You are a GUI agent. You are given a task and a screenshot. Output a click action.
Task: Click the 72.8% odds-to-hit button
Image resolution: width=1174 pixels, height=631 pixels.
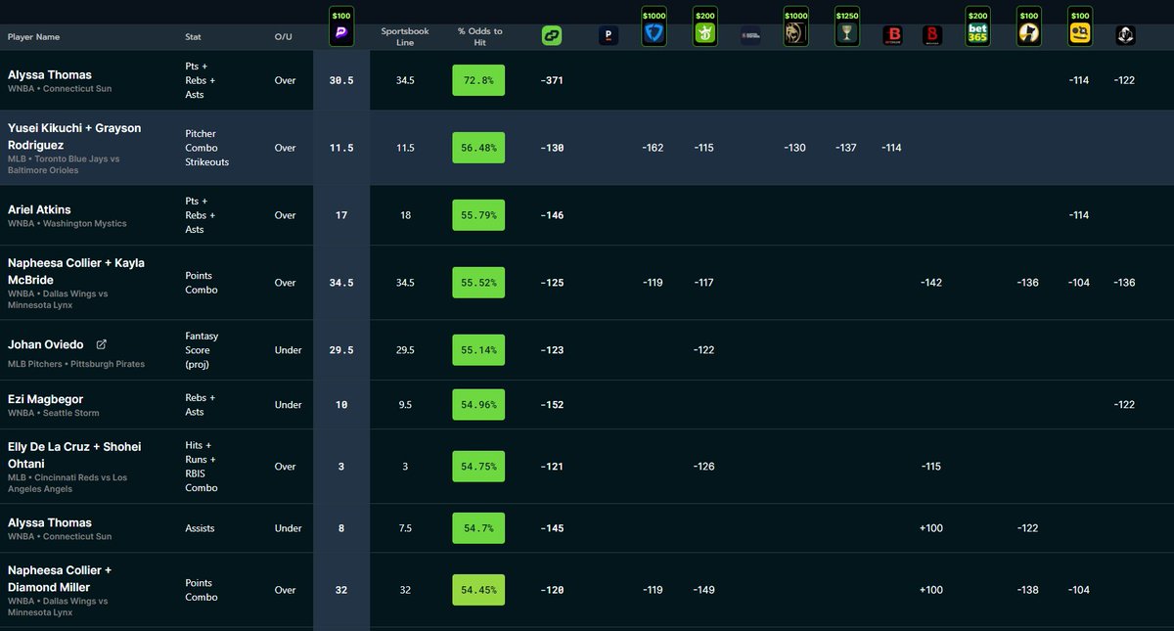click(x=477, y=80)
